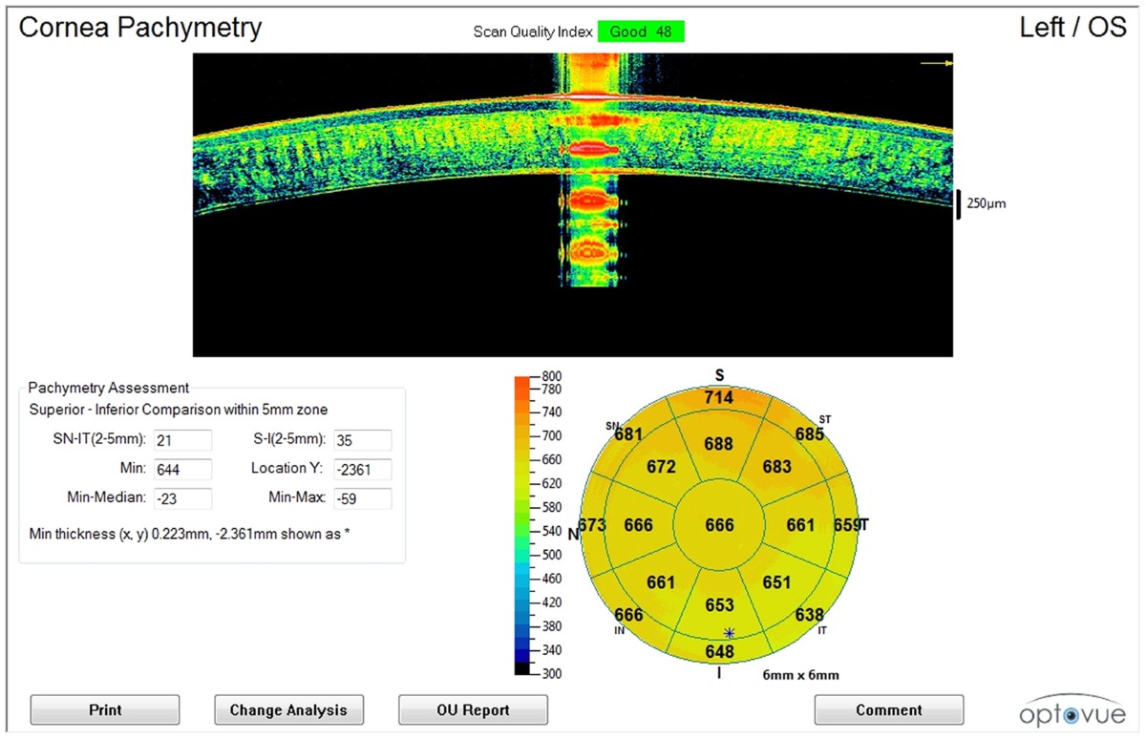
Task: Click the inferior inner sector reading 653
Action: point(719,605)
